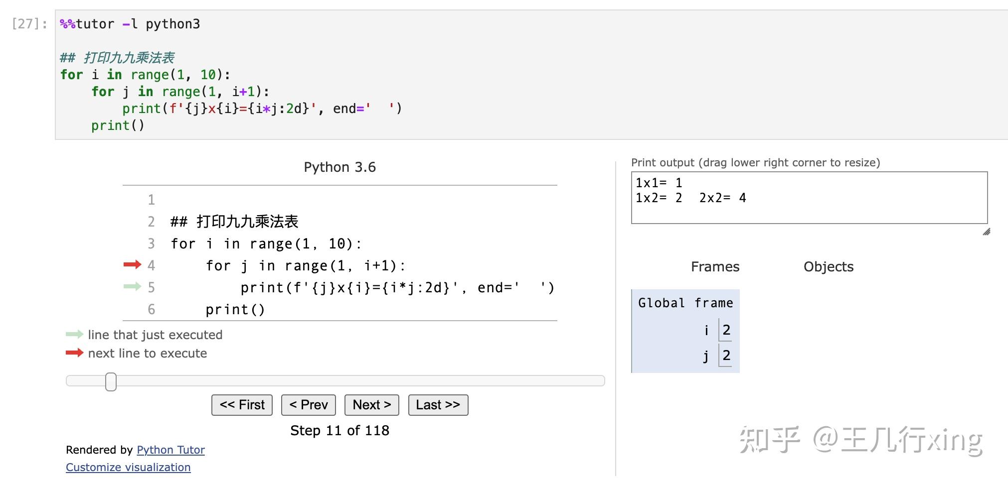Click the Python 3.6 heading

(339, 167)
